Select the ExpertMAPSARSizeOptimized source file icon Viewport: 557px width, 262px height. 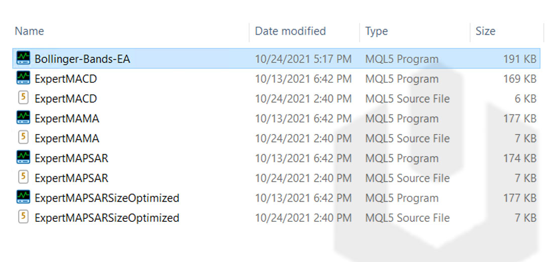pos(23,217)
